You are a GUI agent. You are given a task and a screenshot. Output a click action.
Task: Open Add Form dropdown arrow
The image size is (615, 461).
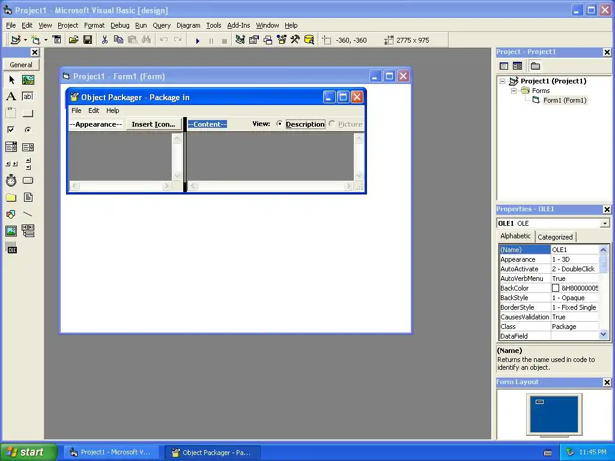46,40
